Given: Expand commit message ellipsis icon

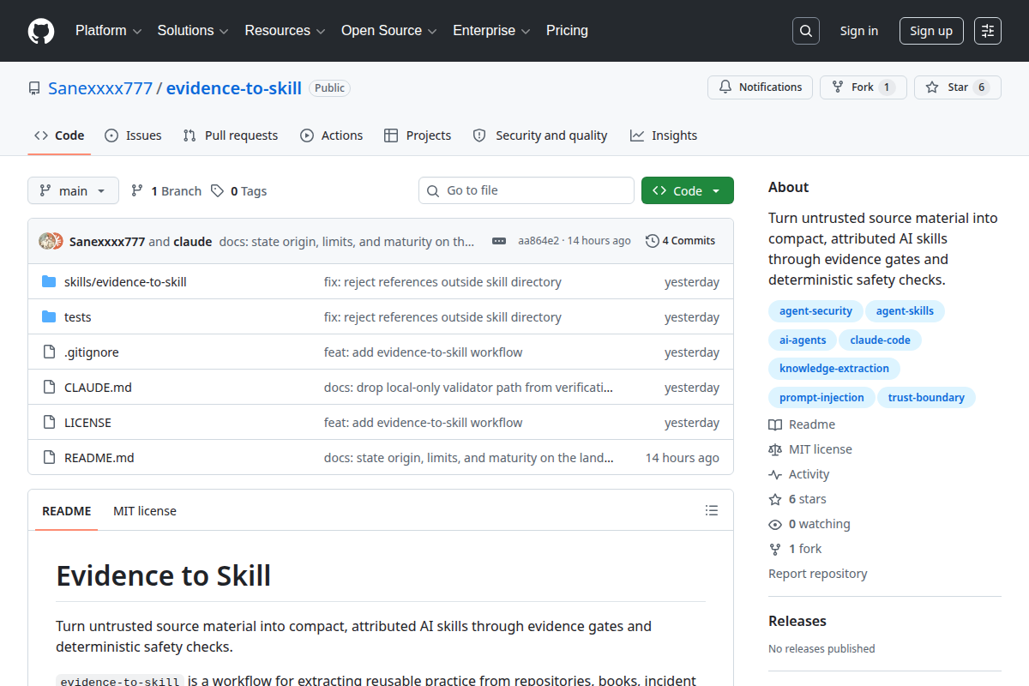Looking at the screenshot, I should (499, 242).
